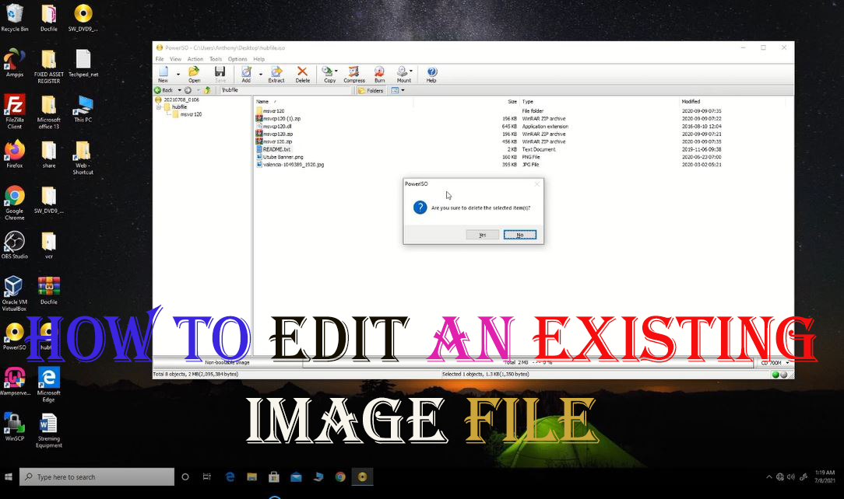Toggle the Folders panel button

(371, 90)
